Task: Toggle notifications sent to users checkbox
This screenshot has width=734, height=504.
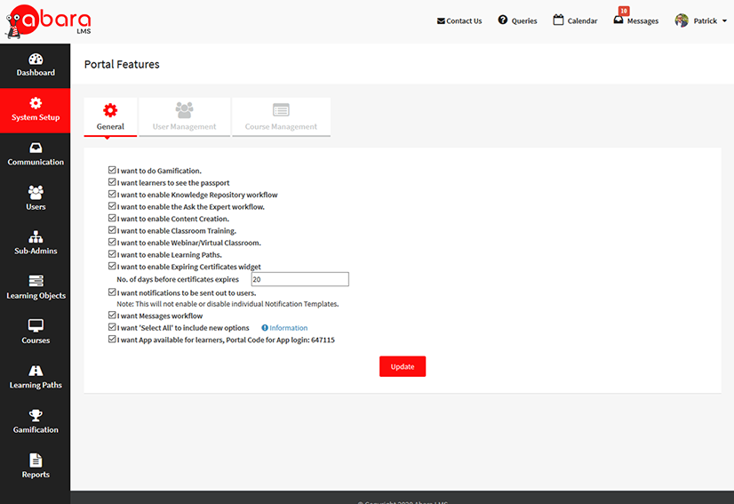Action: point(112,292)
